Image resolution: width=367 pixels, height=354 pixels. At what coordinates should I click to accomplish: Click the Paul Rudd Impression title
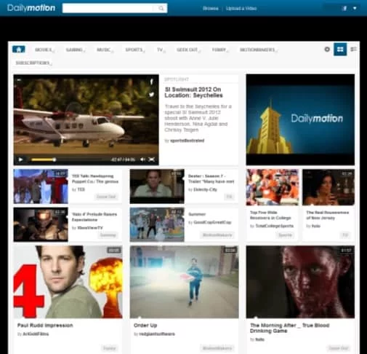pos(45,326)
